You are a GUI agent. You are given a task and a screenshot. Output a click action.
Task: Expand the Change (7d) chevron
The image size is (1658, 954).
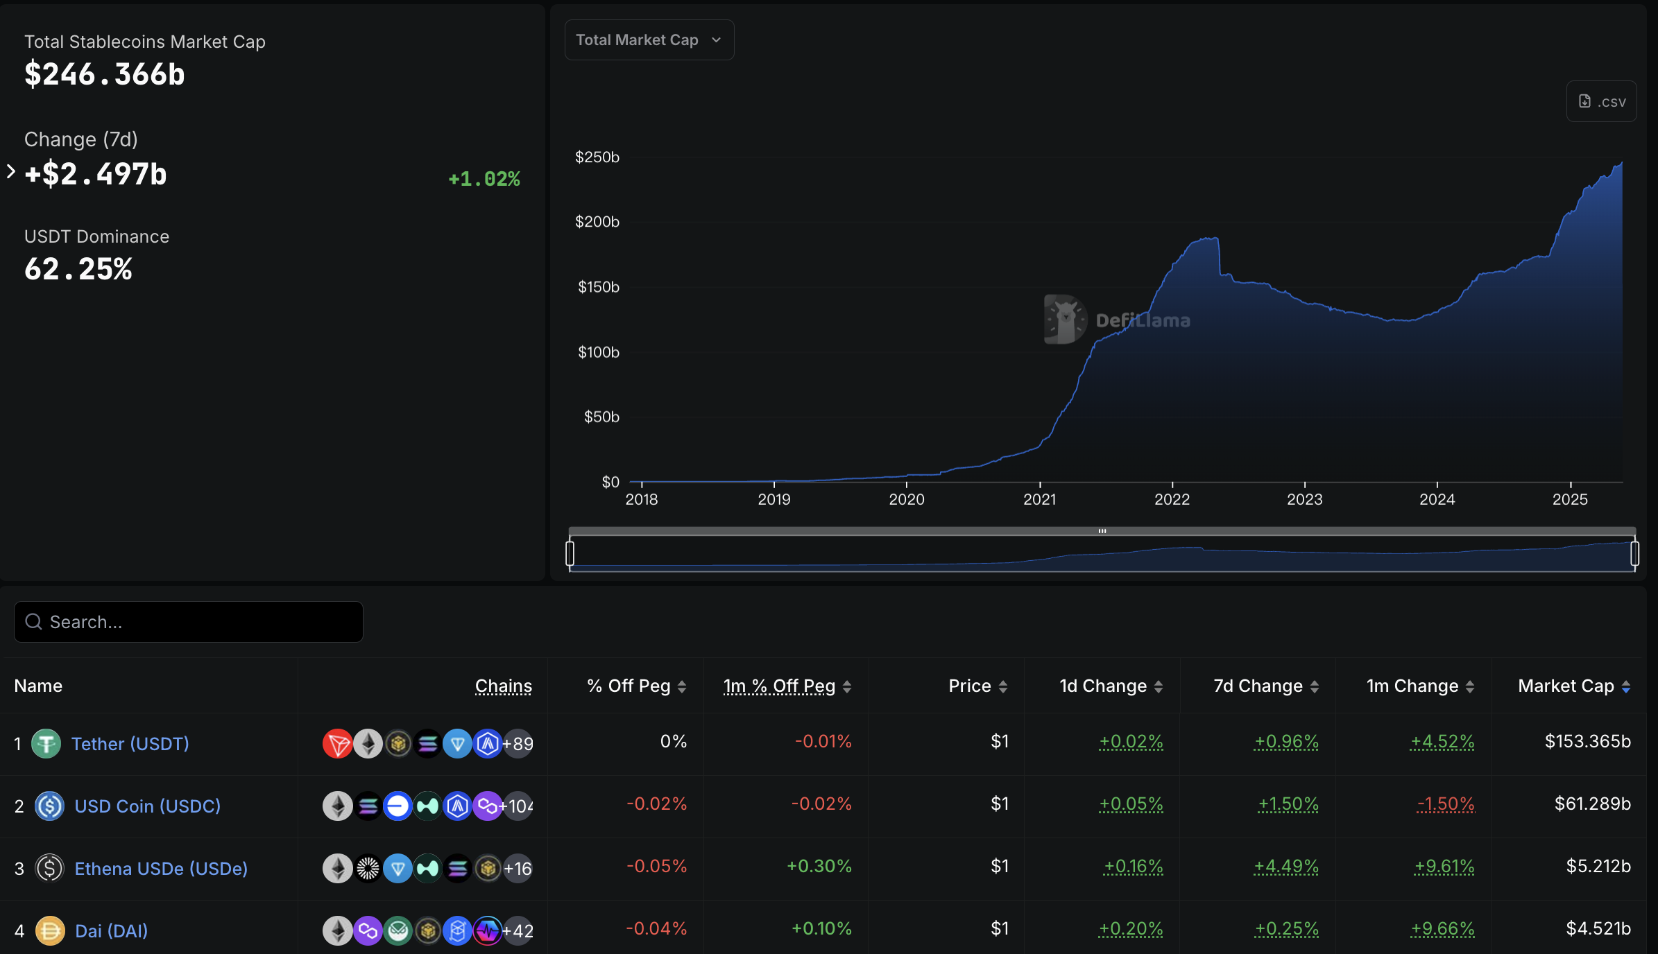[x=11, y=171]
